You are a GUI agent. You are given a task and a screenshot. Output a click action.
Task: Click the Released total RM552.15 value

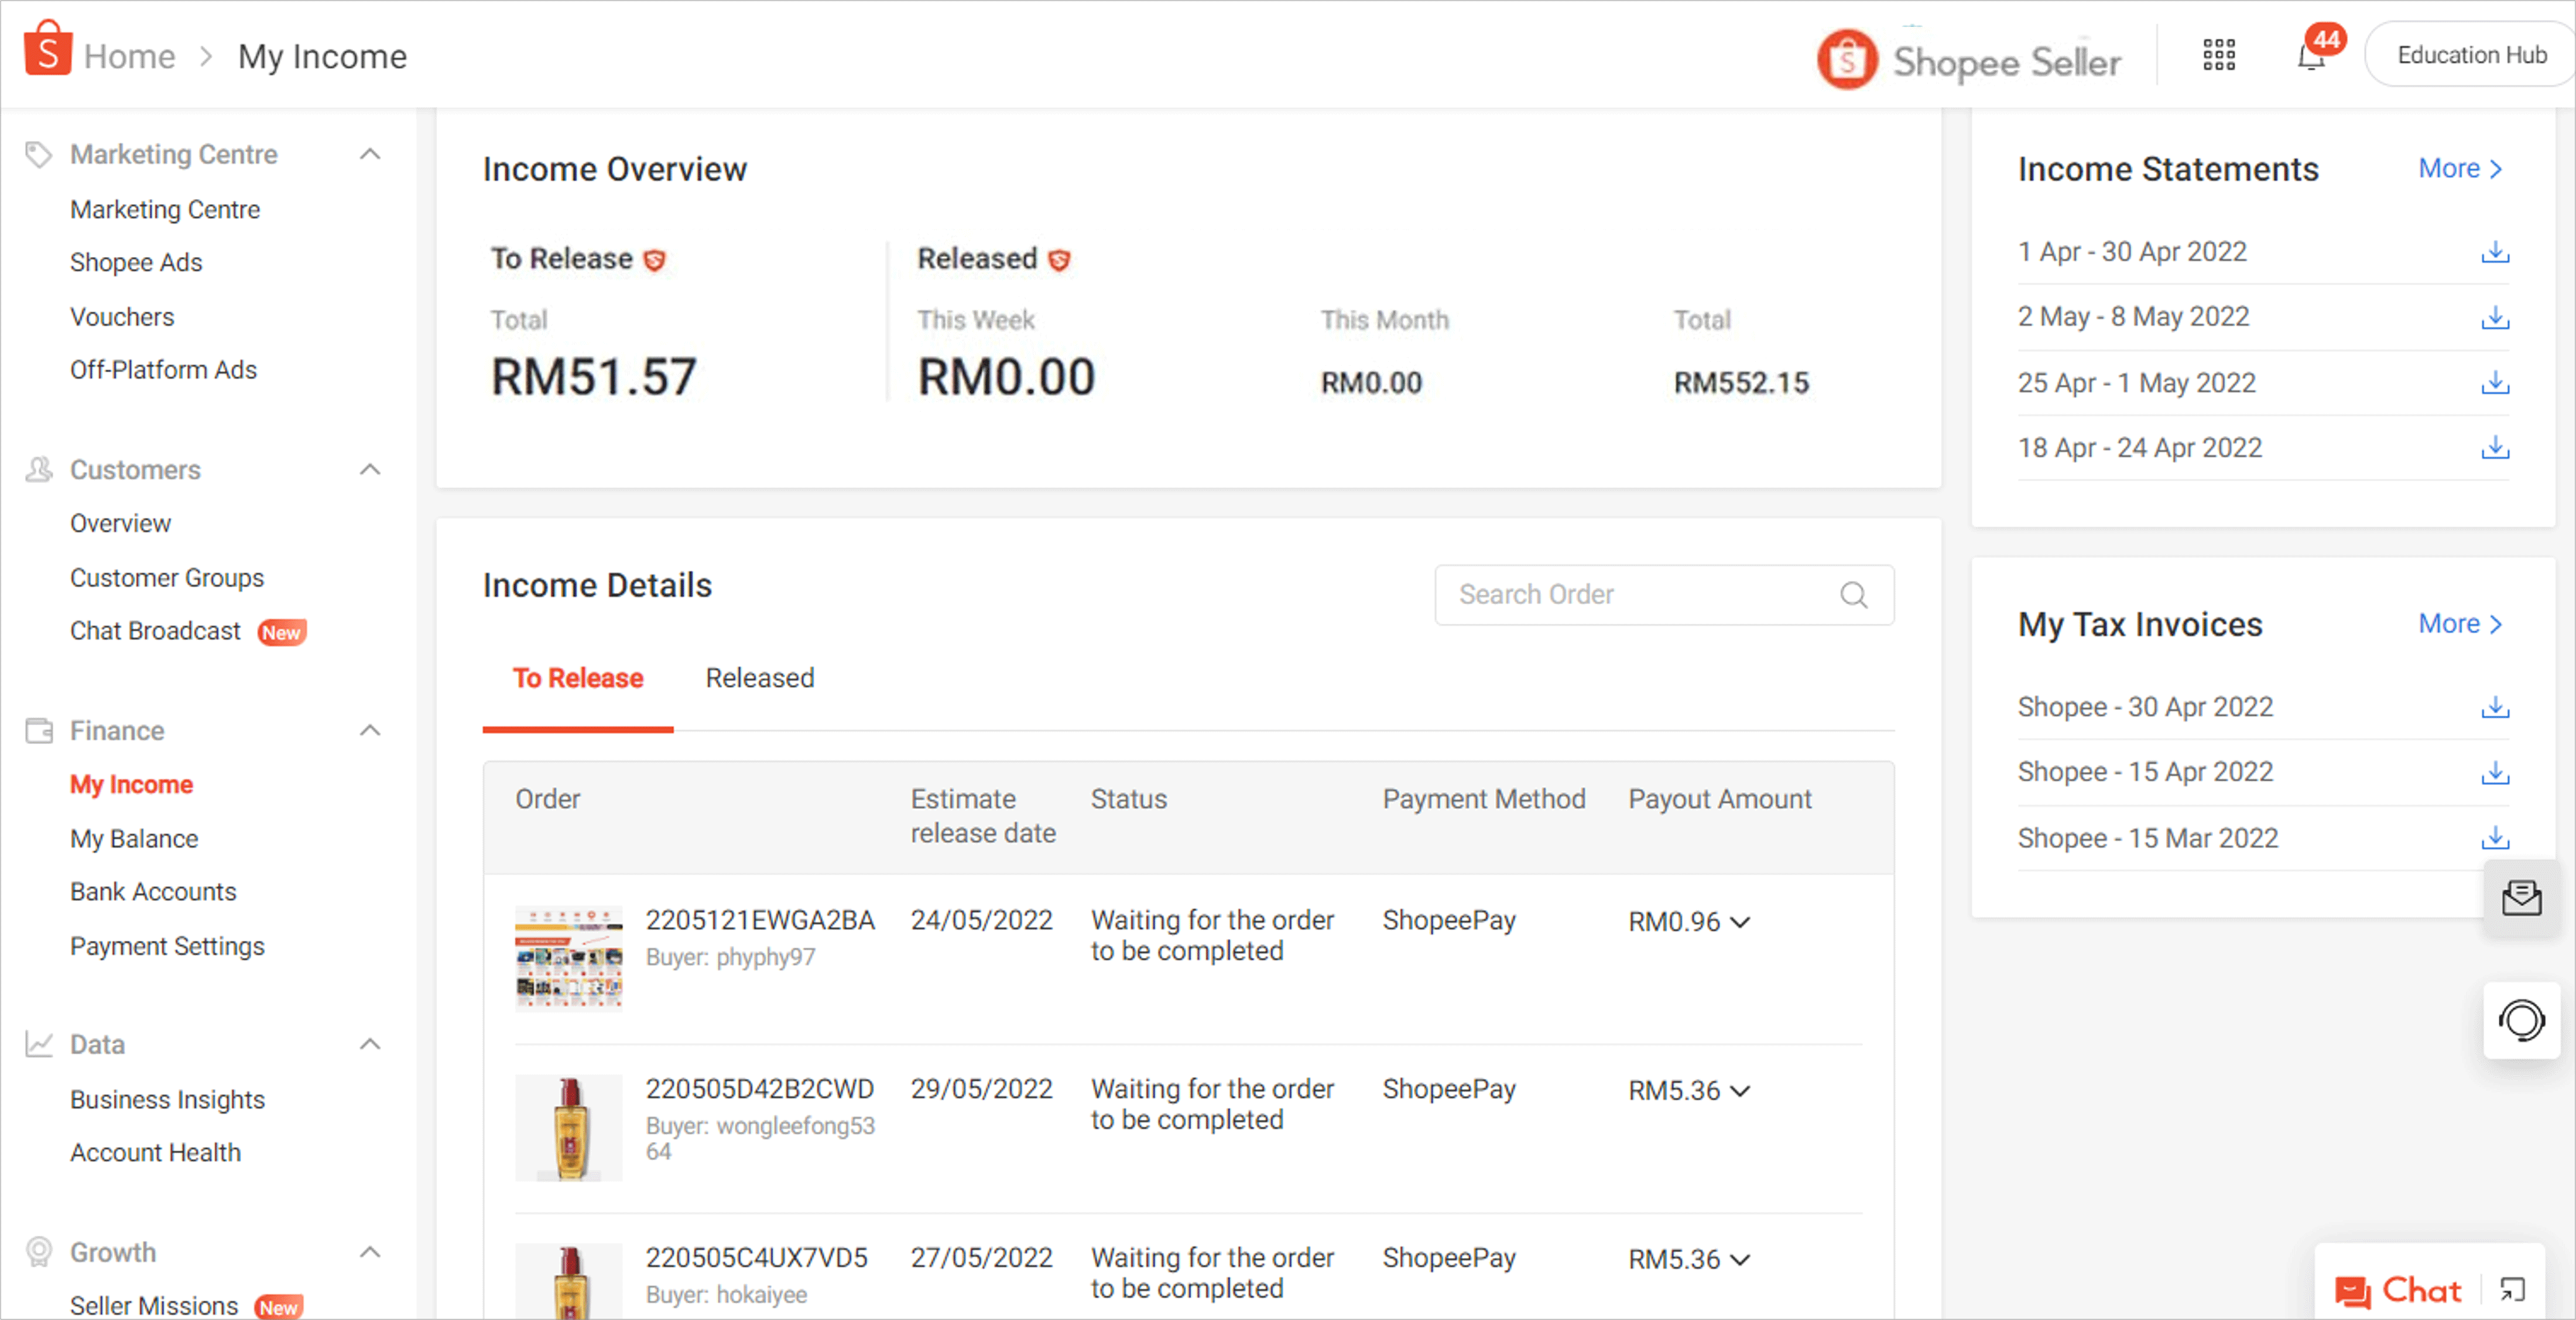[1741, 384]
